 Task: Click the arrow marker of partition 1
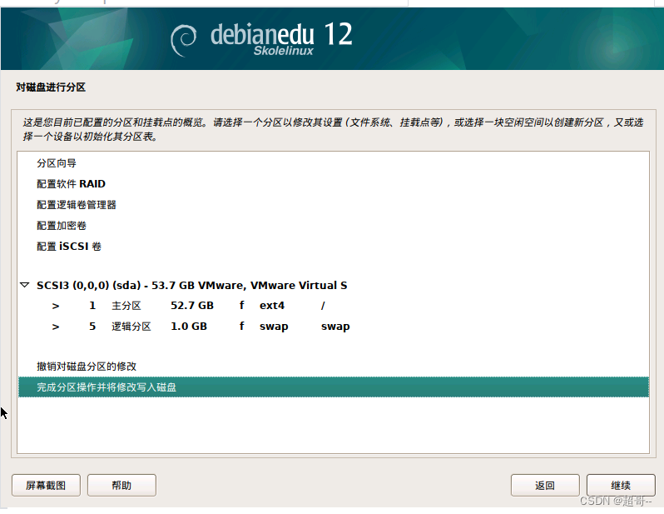tap(56, 307)
